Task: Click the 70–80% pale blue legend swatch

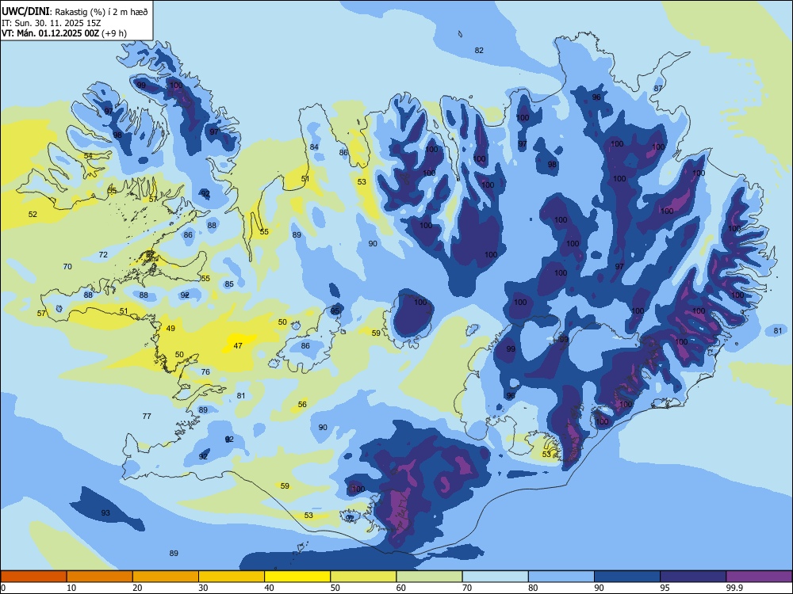Action: (x=496, y=577)
